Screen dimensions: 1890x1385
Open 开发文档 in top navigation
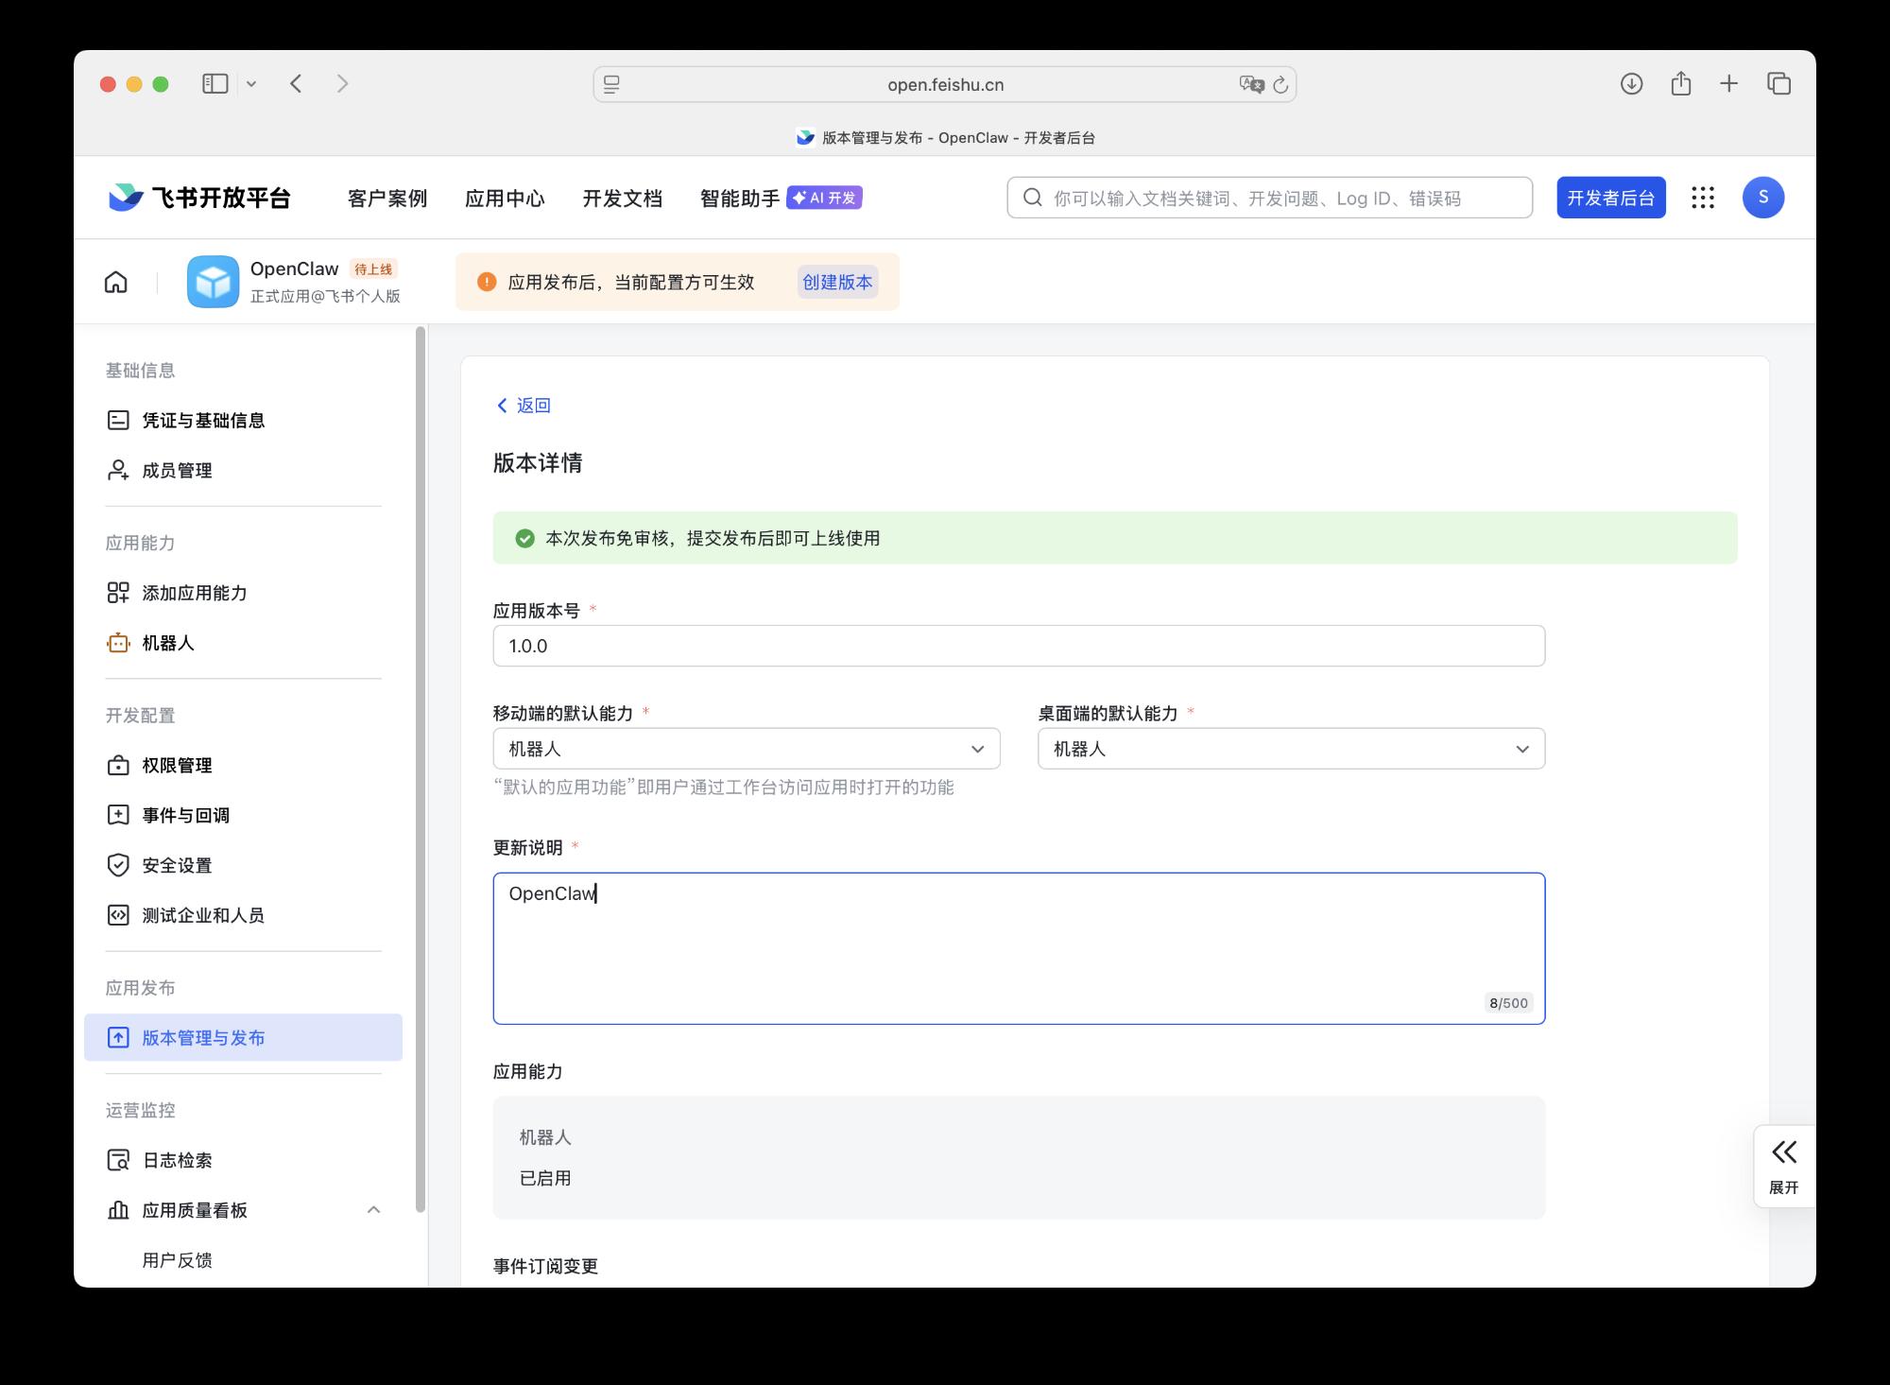pyautogui.click(x=622, y=199)
